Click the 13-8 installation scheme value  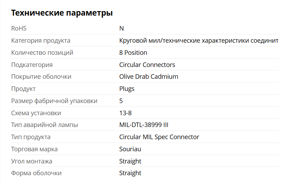point(125,113)
